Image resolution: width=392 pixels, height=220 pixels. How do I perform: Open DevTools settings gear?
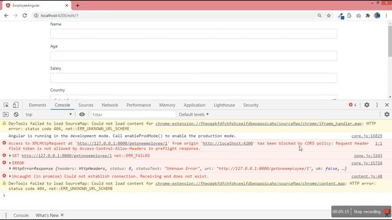tap(367, 105)
